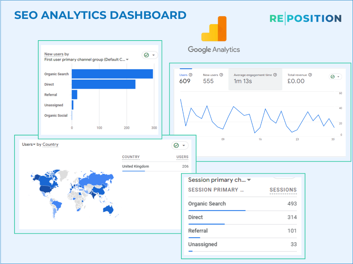The width and height of the screenshot is (353, 264).
Task: Open the Users metric dropdown by Country
Action: 29,144
